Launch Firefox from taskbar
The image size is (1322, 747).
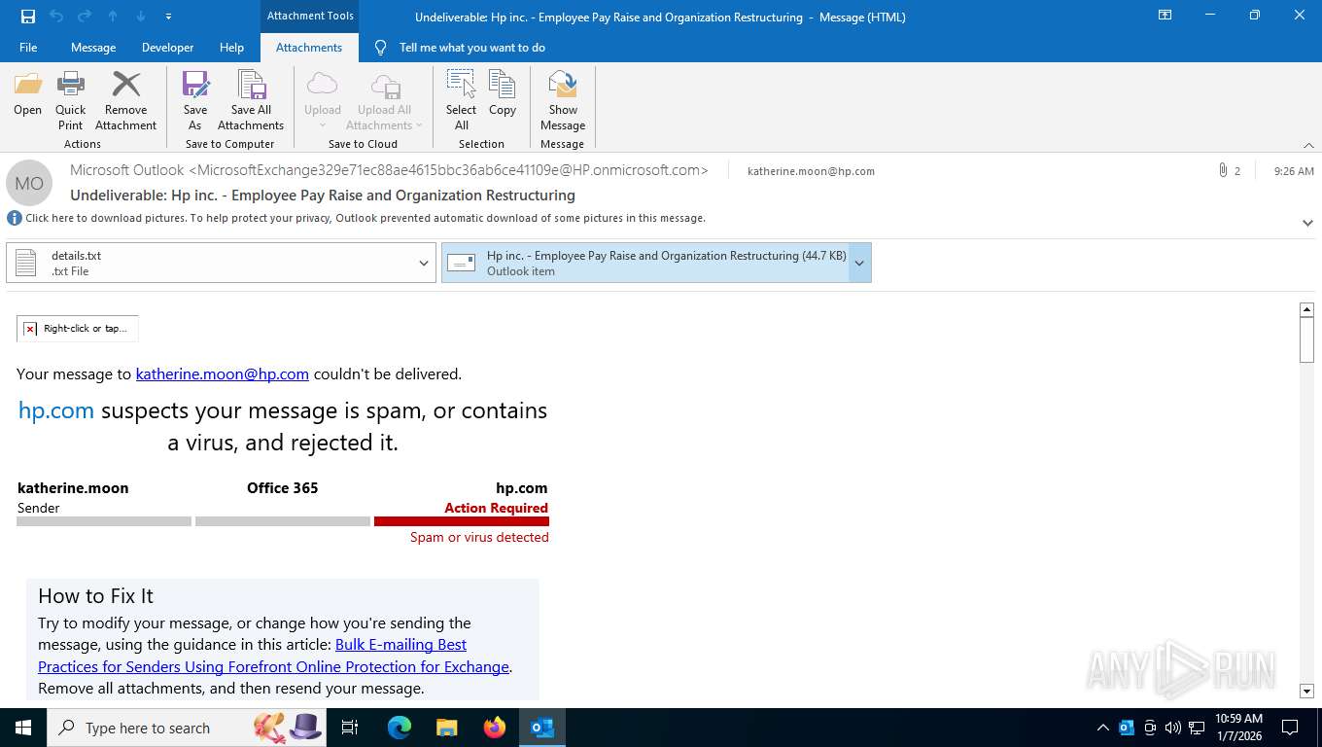[495, 728]
